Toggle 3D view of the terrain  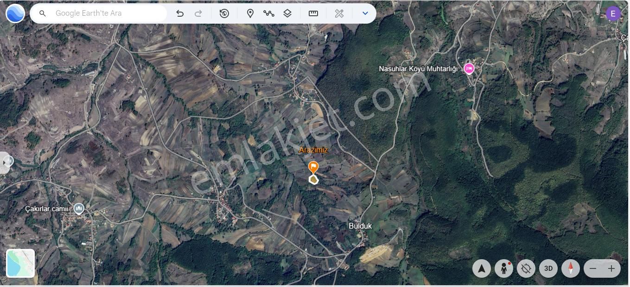[x=548, y=268]
